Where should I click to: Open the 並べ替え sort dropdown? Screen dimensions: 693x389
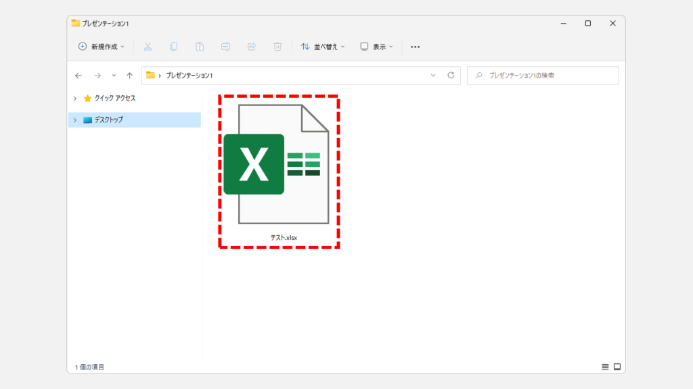coord(323,47)
